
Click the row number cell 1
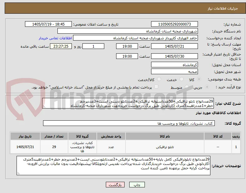coord(236,147)
